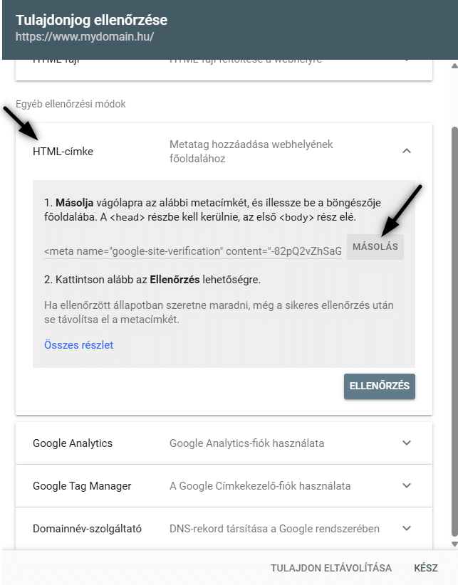Click the scrollbar up arrow
Image resolution: width=458 pixels, height=585 pixels.
click(x=453, y=67)
